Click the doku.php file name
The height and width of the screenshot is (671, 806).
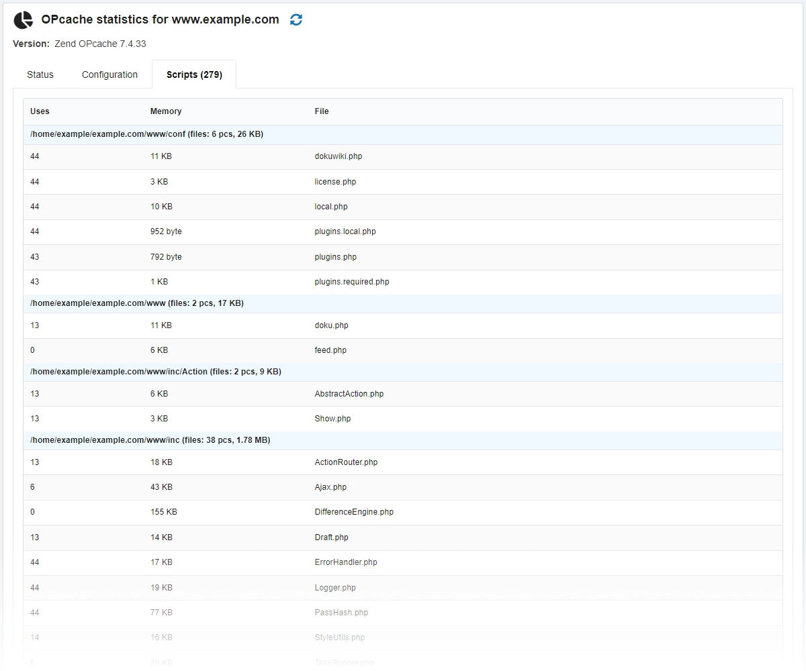pyautogui.click(x=331, y=325)
